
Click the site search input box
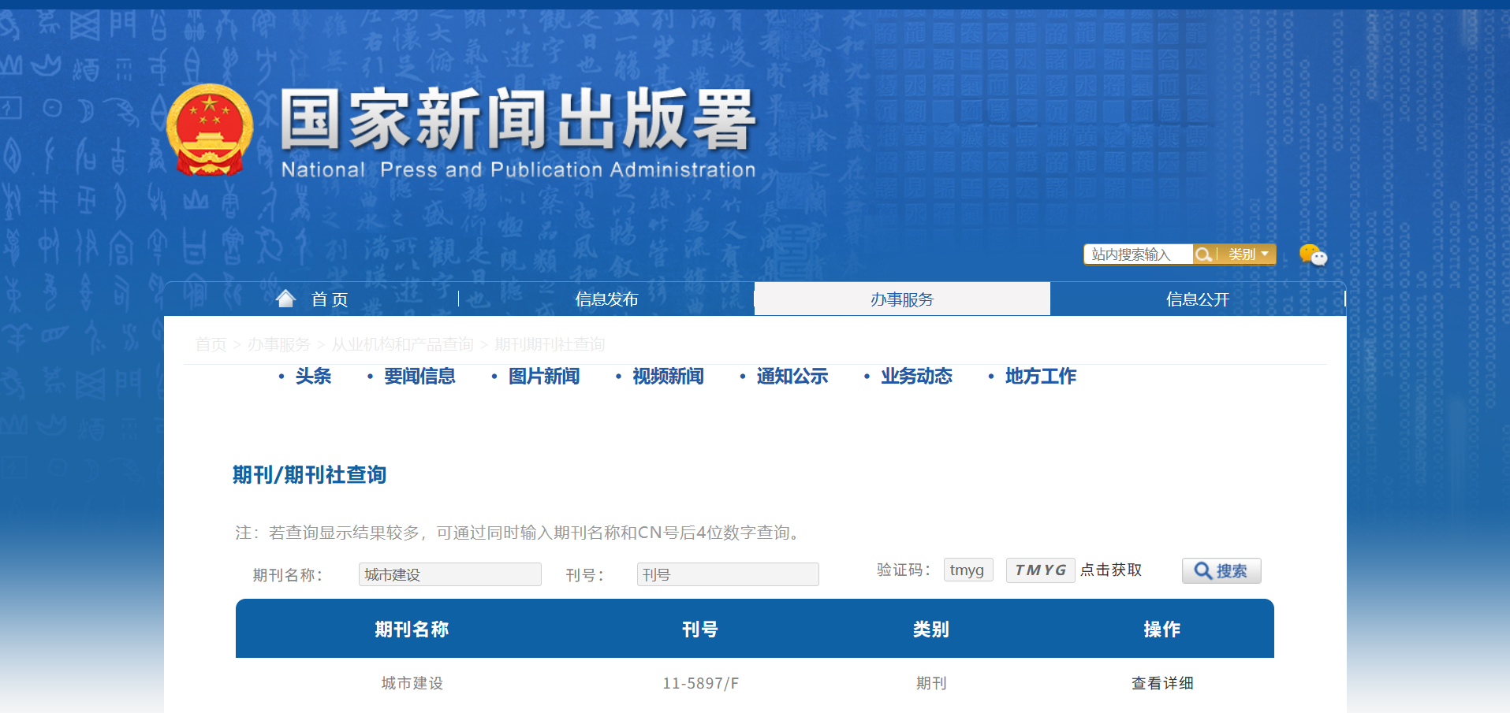[1138, 254]
